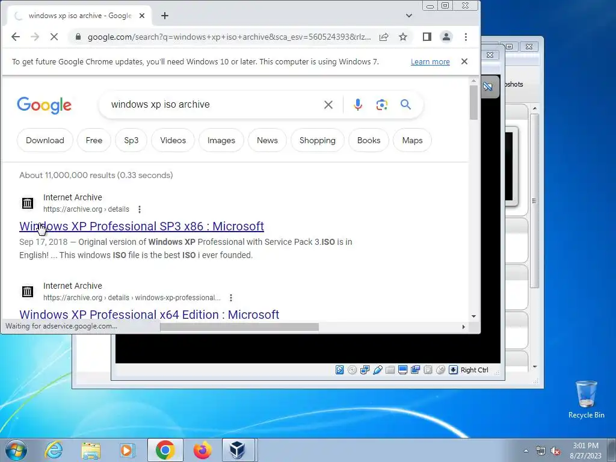This screenshot has height=462, width=616.
Task: Open the Chrome profile avatar menu
Action: click(x=446, y=37)
